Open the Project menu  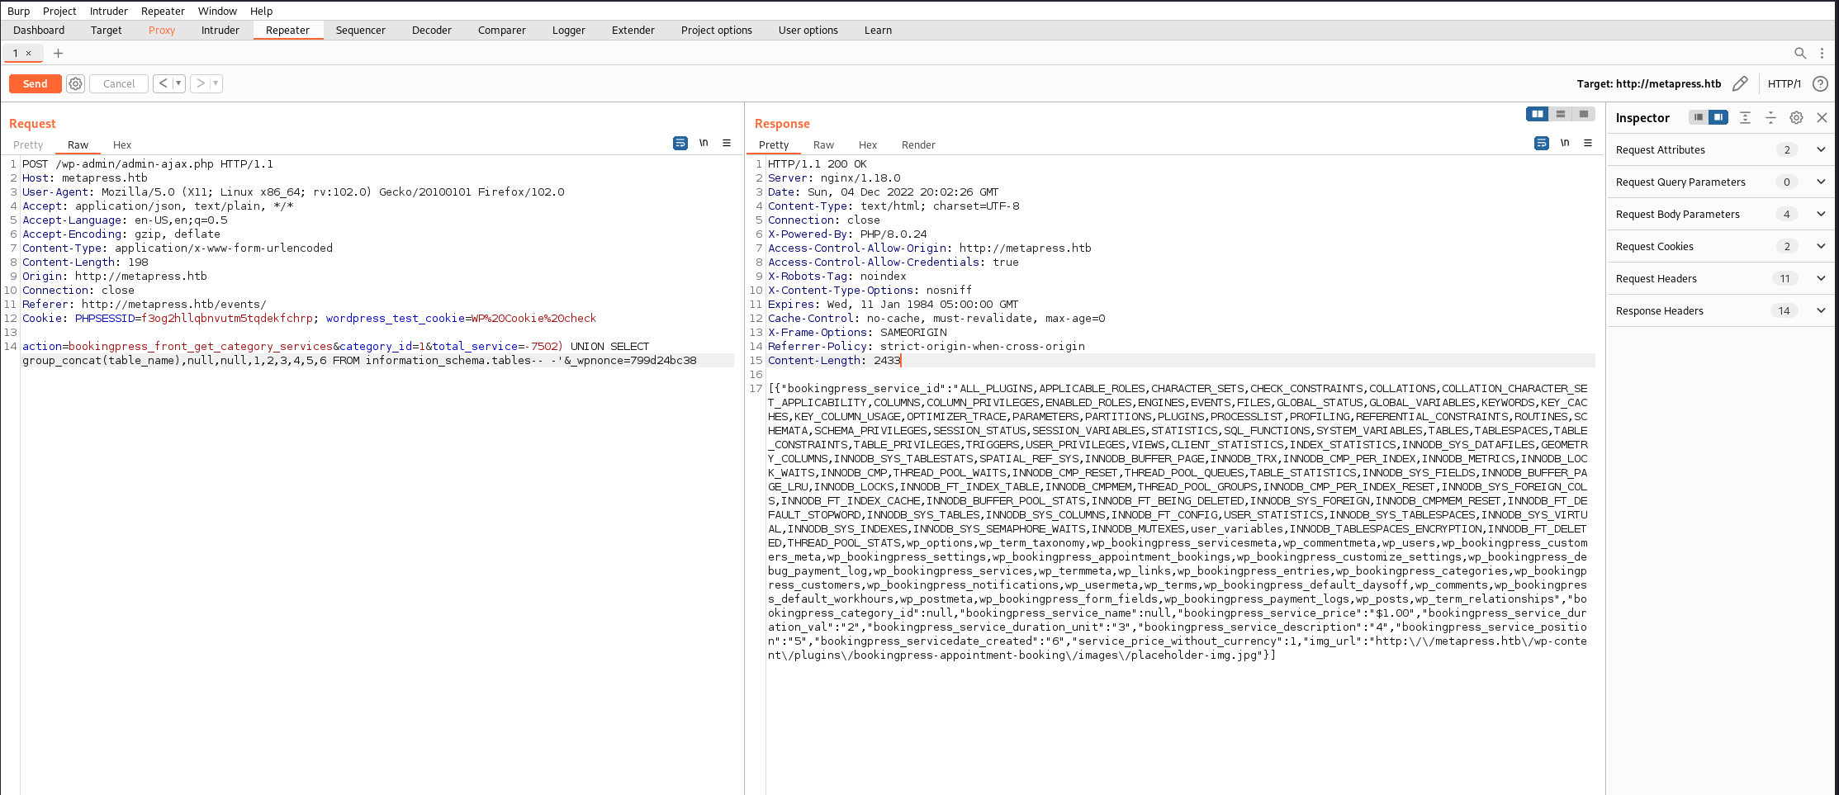pyautogui.click(x=59, y=11)
